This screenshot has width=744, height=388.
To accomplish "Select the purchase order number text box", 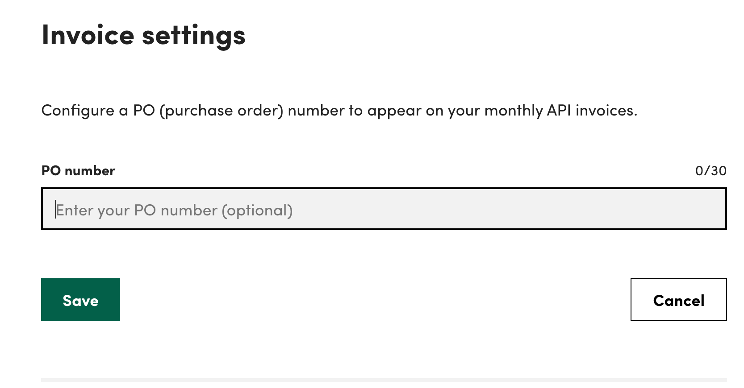I will 384,209.
